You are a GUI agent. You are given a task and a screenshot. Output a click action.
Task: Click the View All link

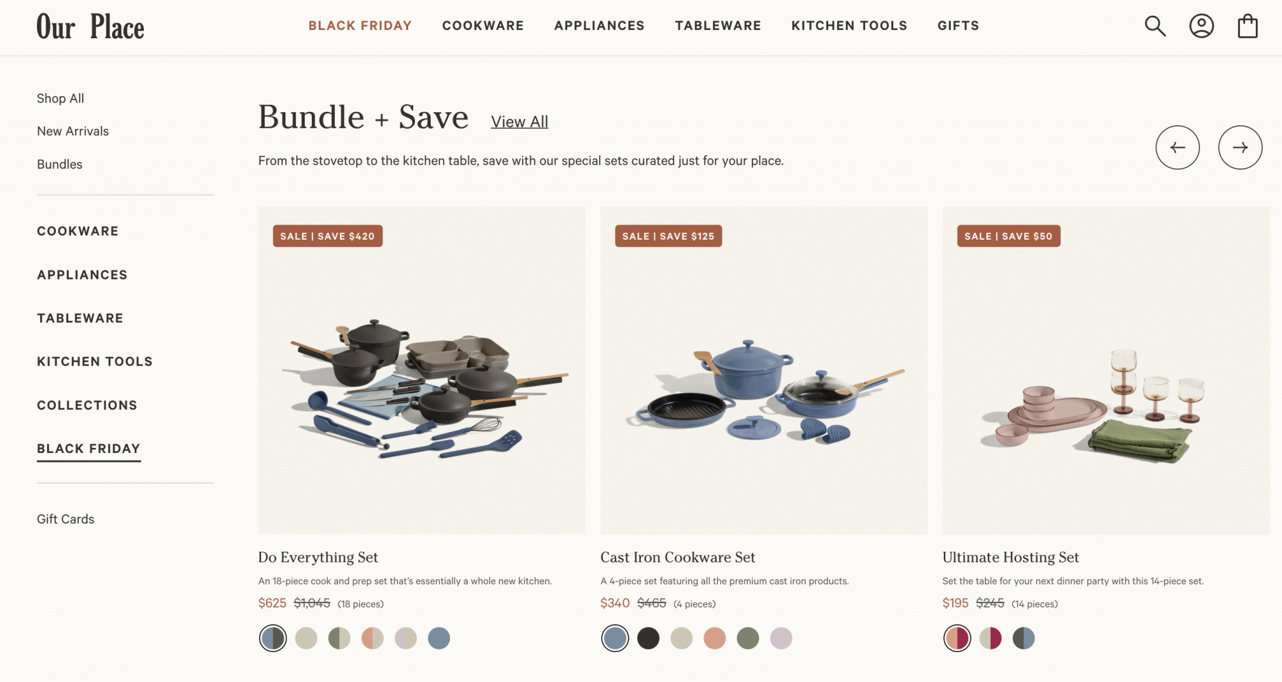point(520,122)
